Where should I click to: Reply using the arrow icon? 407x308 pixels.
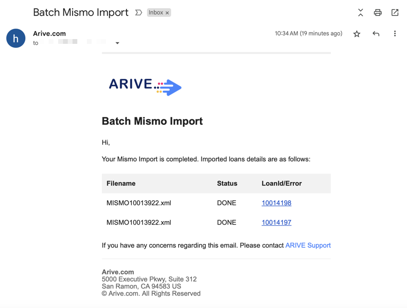[x=376, y=33]
